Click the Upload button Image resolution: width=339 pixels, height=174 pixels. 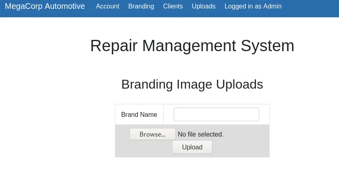click(192, 147)
